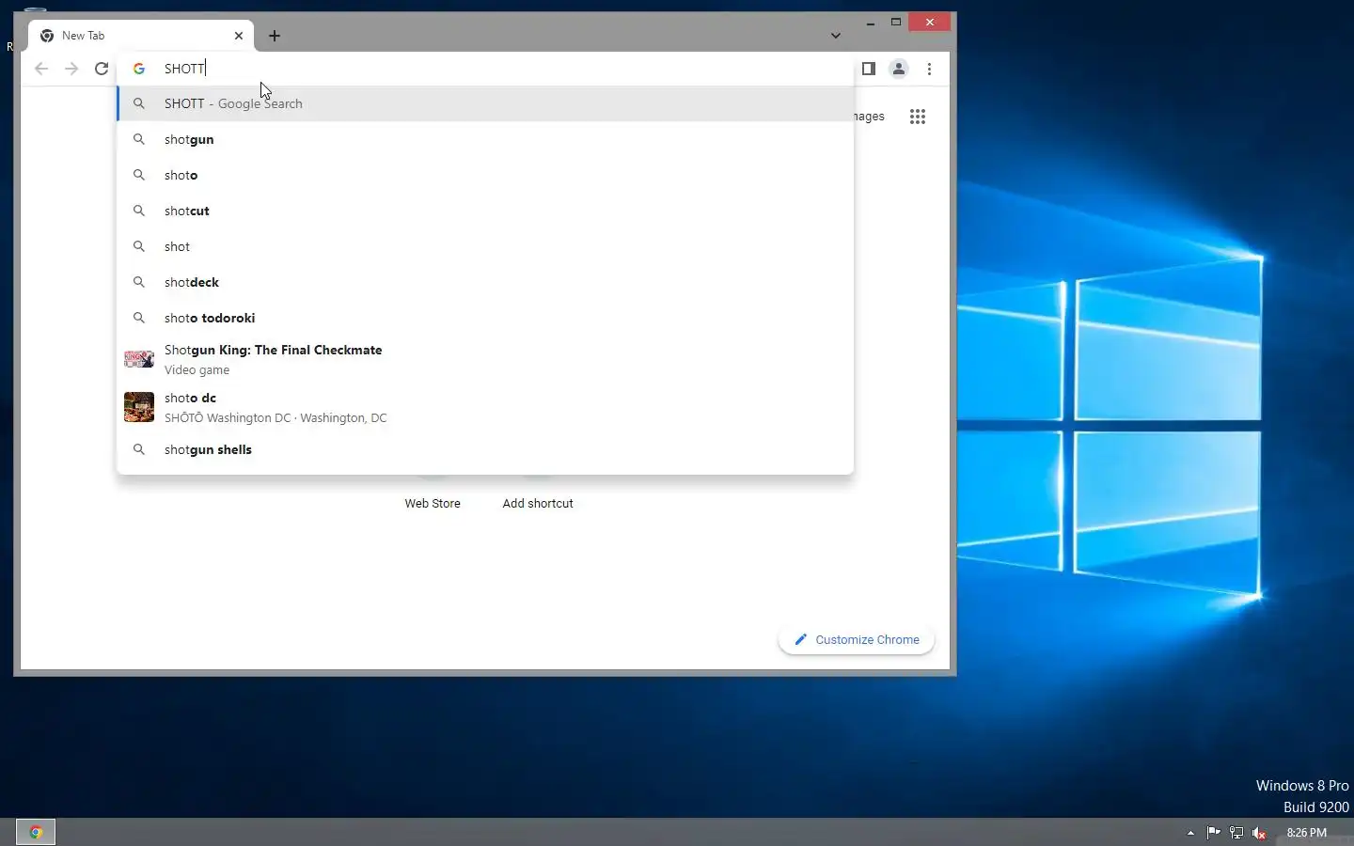Select the 'shoto dc' Washington suggestion
The image size is (1354, 846).
pos(486,407)
